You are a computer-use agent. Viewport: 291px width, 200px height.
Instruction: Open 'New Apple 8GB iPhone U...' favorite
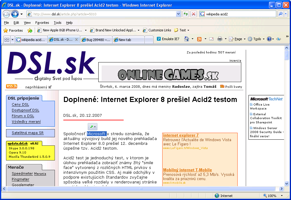tap(60, 30)
